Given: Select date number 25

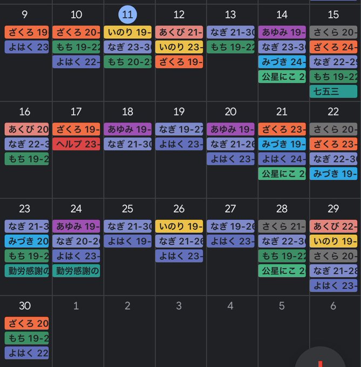Looking at the screenshot, I should coord(127,209).
